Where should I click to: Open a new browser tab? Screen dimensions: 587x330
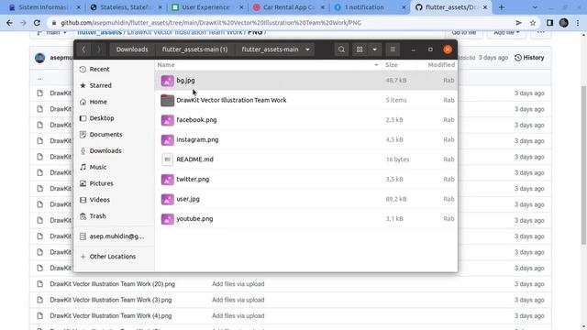[502, 7]
